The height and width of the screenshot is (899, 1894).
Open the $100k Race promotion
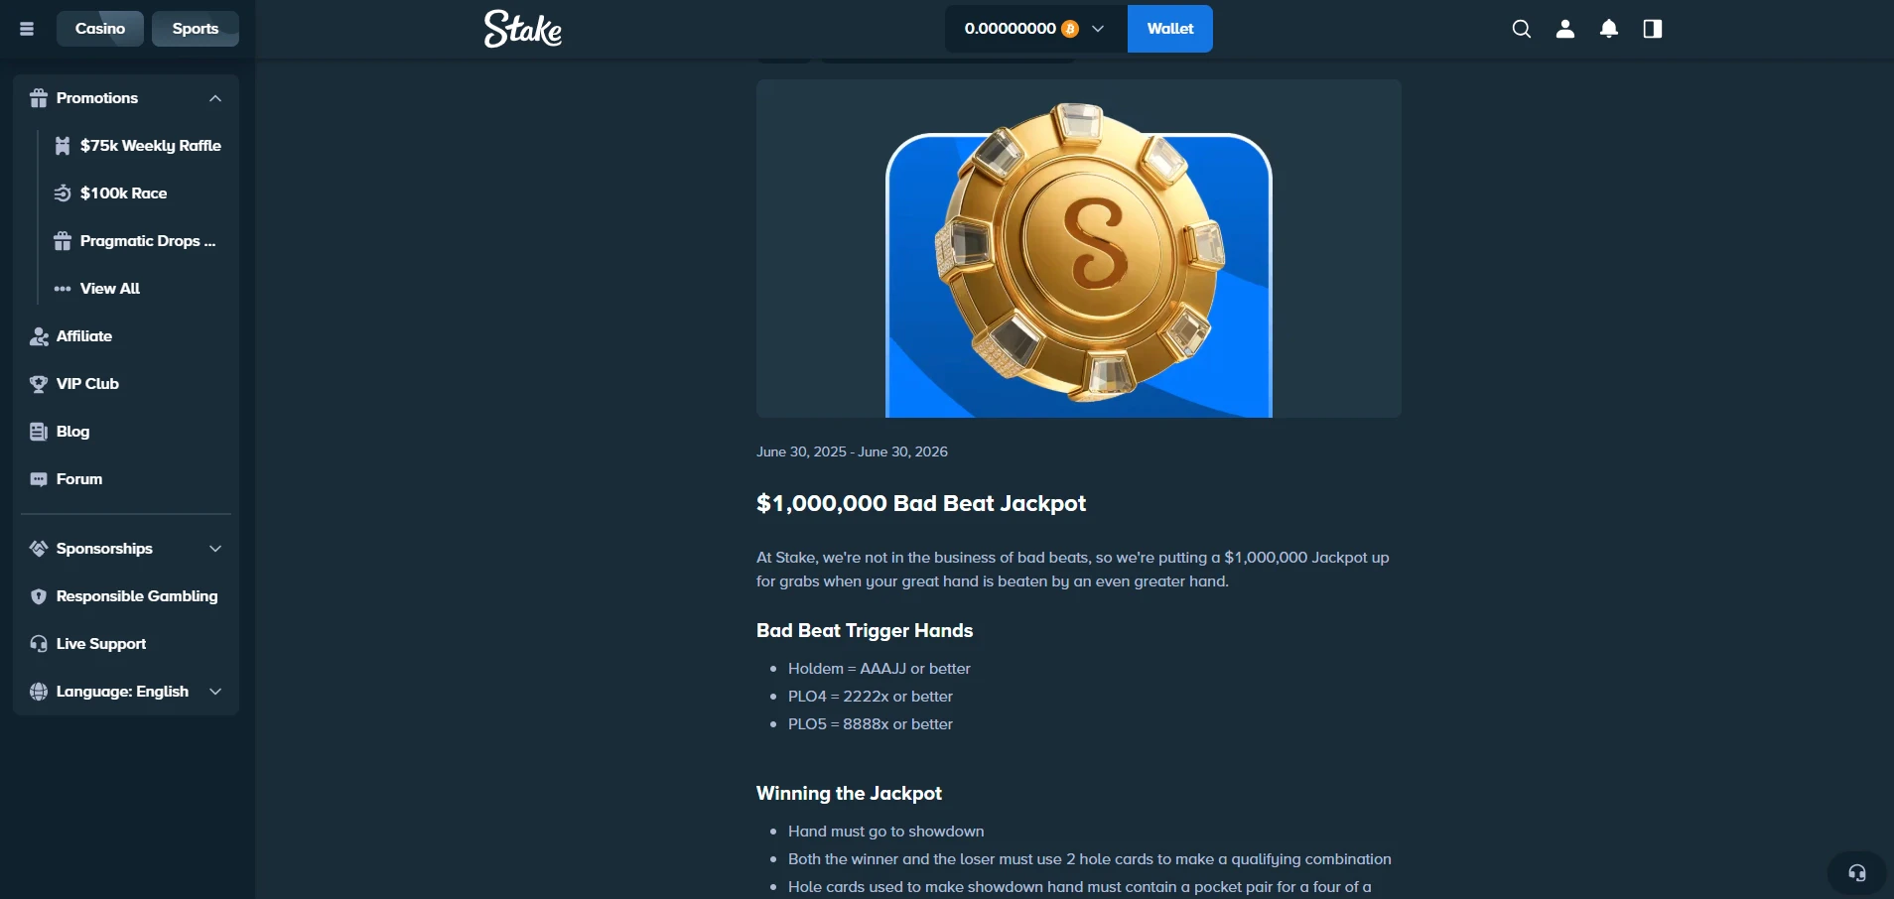pyautogui.click(x=138, y=193)
